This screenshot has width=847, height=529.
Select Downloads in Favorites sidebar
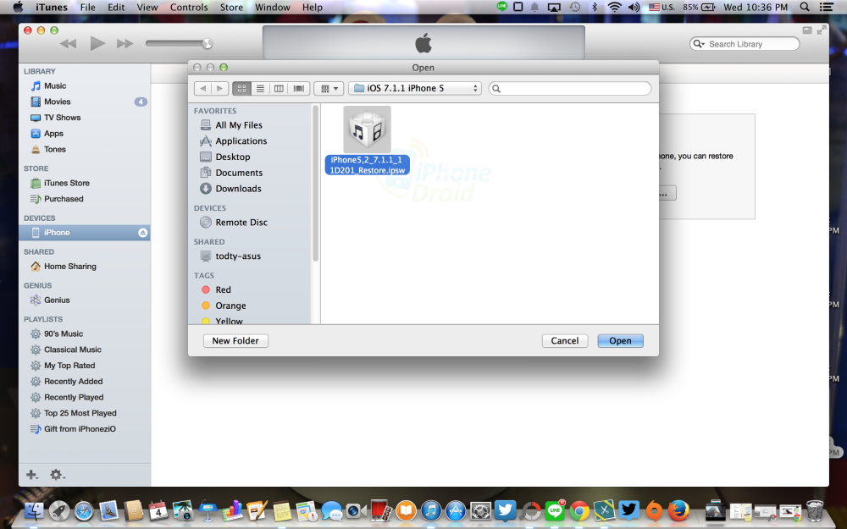pos(238,189)
